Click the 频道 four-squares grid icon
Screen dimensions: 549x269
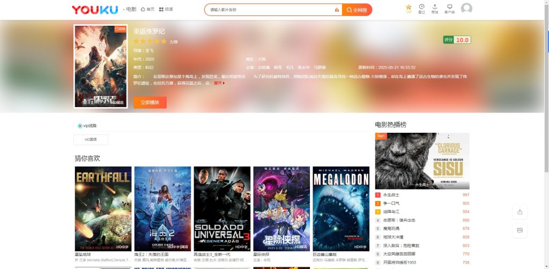pos(161,10)
